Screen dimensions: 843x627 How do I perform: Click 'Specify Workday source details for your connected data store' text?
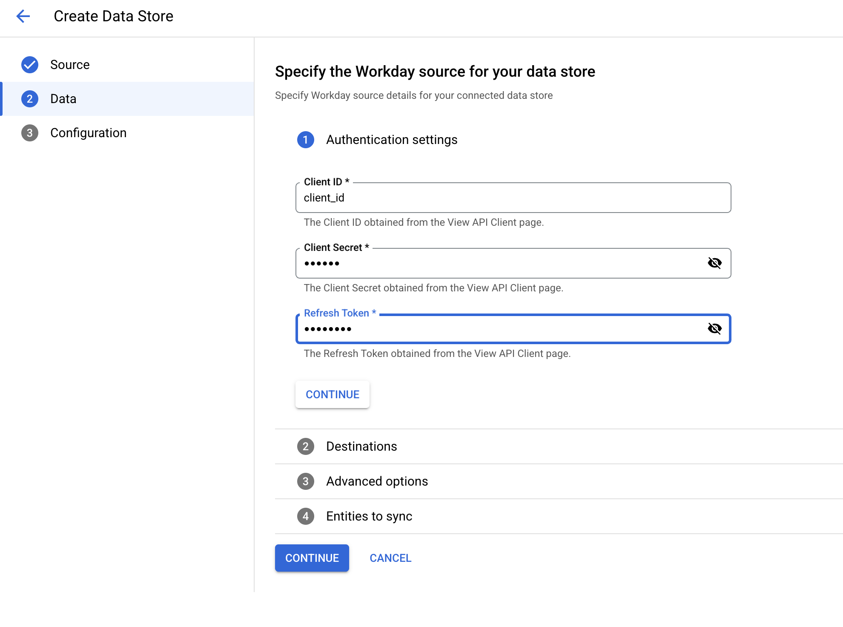coord(414,95)
